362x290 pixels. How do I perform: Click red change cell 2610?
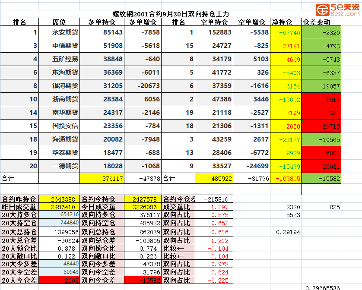tap(321, 99)
